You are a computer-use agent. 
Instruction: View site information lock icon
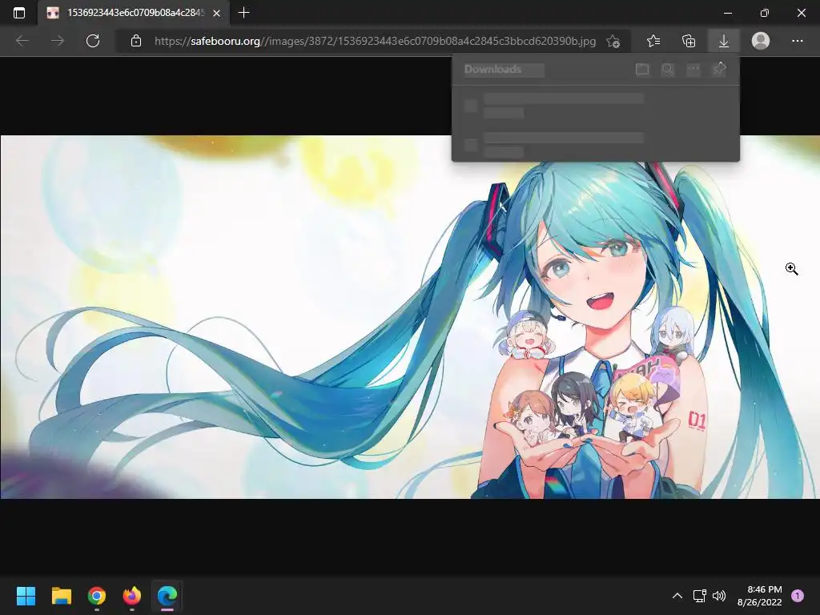pos(136,41)
